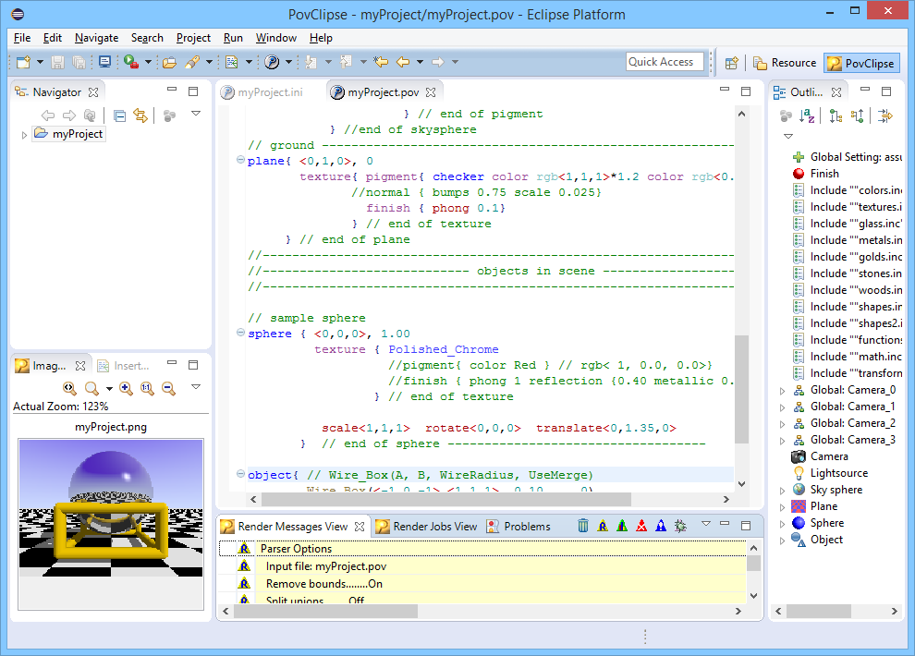Click the Outline icon with upward arrow tree

857,116
